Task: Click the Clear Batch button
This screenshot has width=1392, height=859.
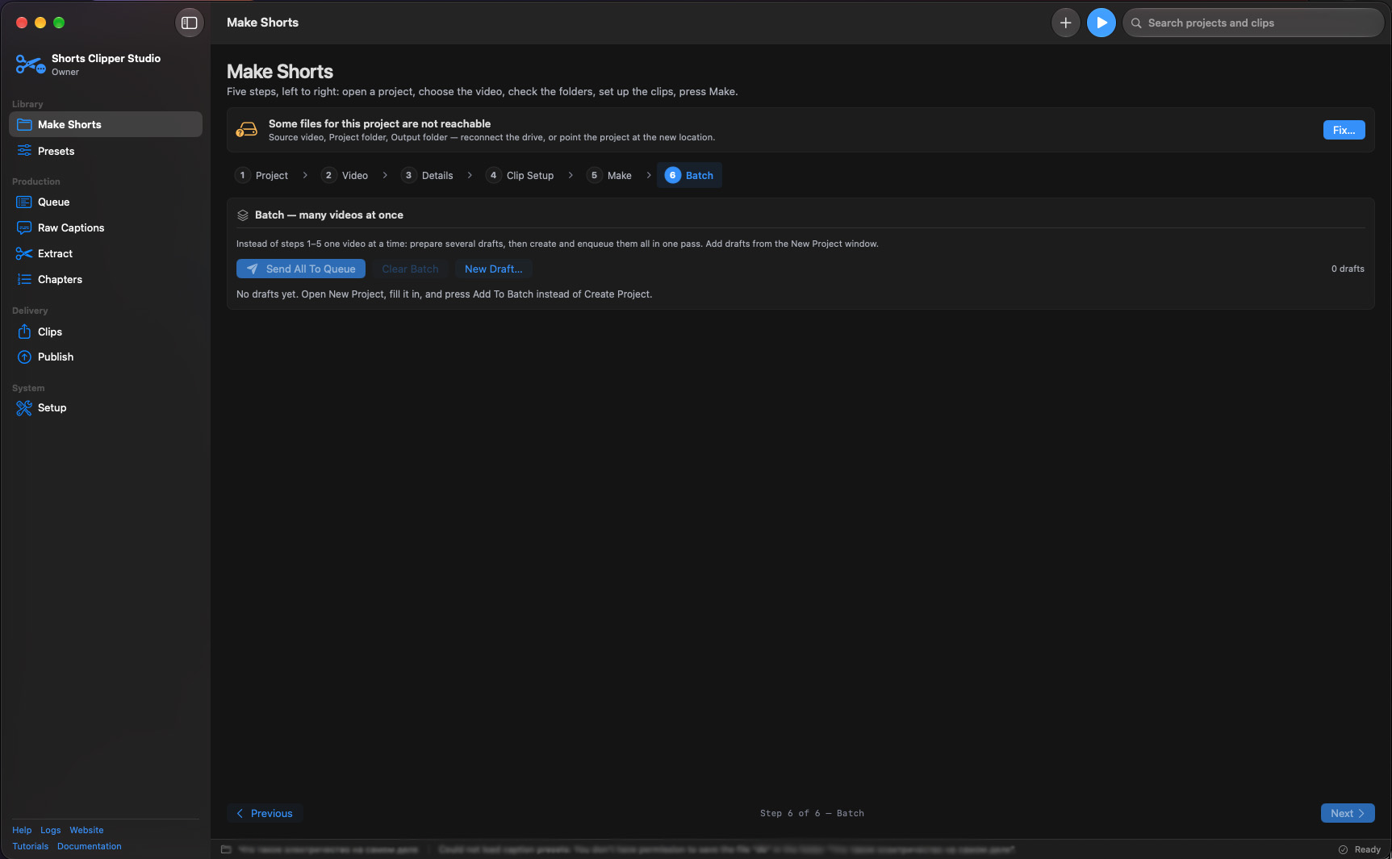Action: (x=410, y=269)
